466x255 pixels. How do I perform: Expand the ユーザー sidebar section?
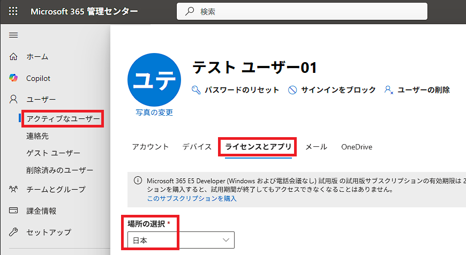pos(41,99)
